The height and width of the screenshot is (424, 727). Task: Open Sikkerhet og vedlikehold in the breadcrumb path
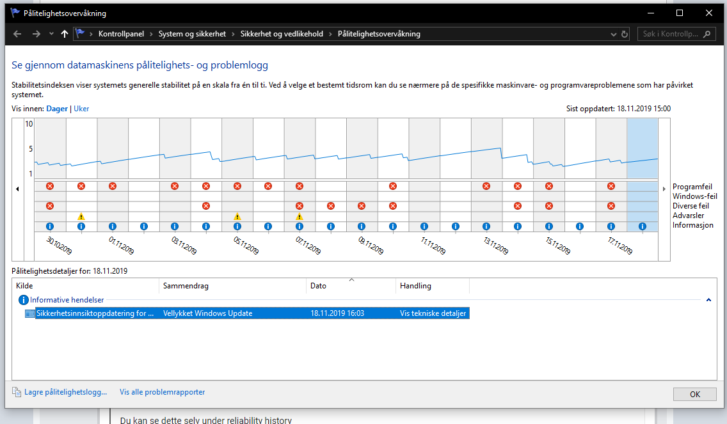(282, 34)
